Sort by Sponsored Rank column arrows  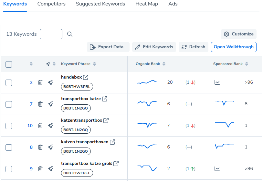(x=247, y=64)
